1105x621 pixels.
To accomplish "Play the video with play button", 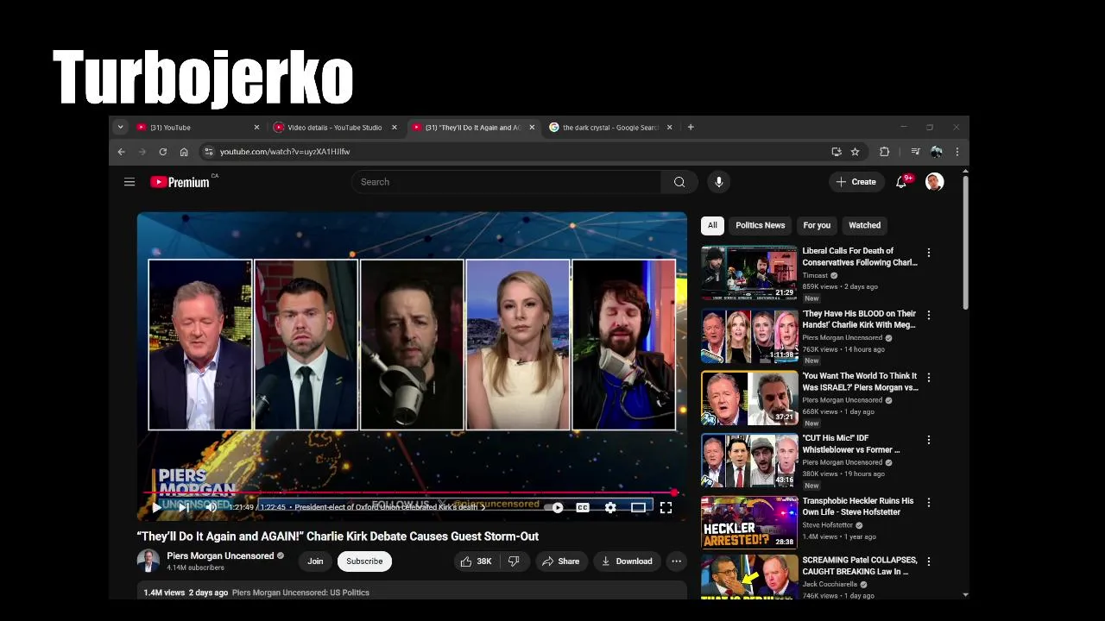I will [x=156, y=507].
